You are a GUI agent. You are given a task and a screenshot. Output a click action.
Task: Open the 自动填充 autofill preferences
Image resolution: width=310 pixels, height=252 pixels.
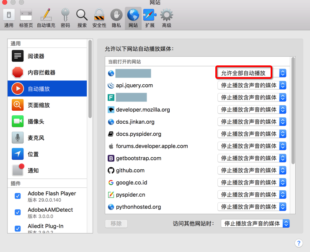click(46, 18)
